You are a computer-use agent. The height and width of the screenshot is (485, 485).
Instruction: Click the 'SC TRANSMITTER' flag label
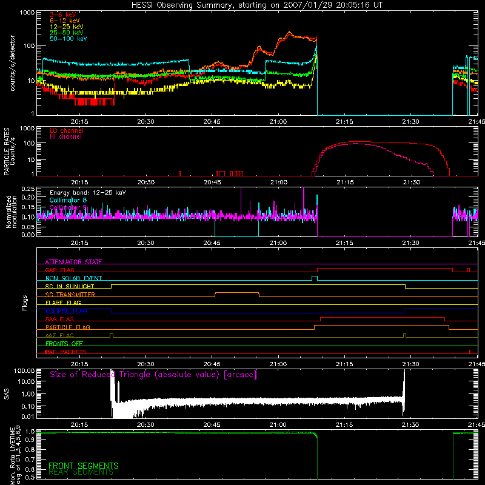[70, 295]
